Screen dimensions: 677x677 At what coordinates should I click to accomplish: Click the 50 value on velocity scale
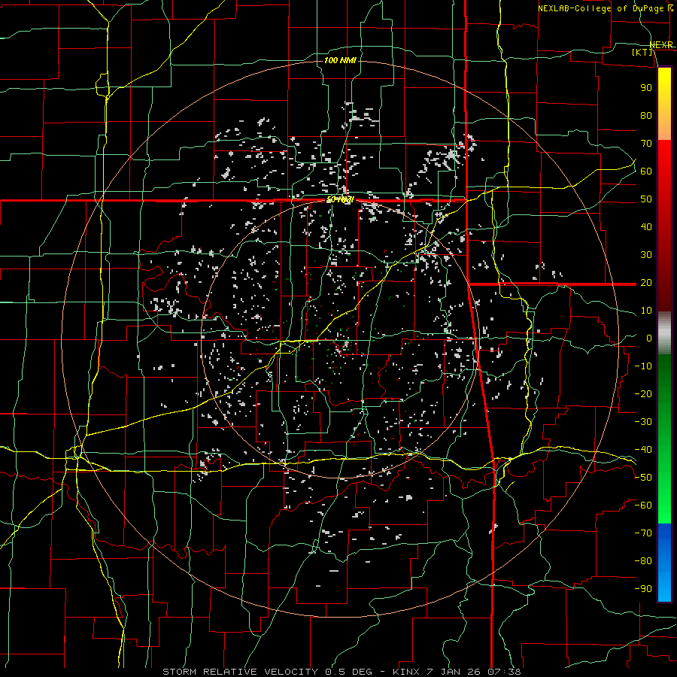(646, 199)
